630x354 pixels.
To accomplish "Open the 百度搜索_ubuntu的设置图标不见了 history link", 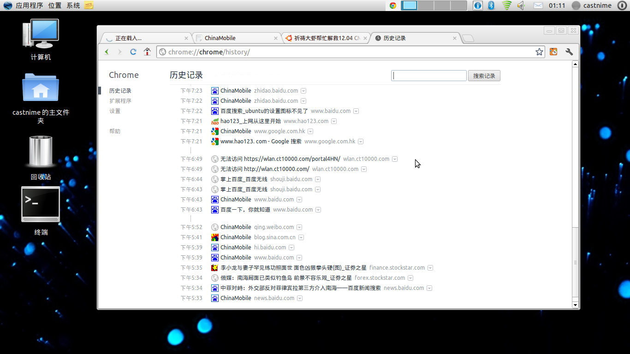I will [x=264, y=111].
